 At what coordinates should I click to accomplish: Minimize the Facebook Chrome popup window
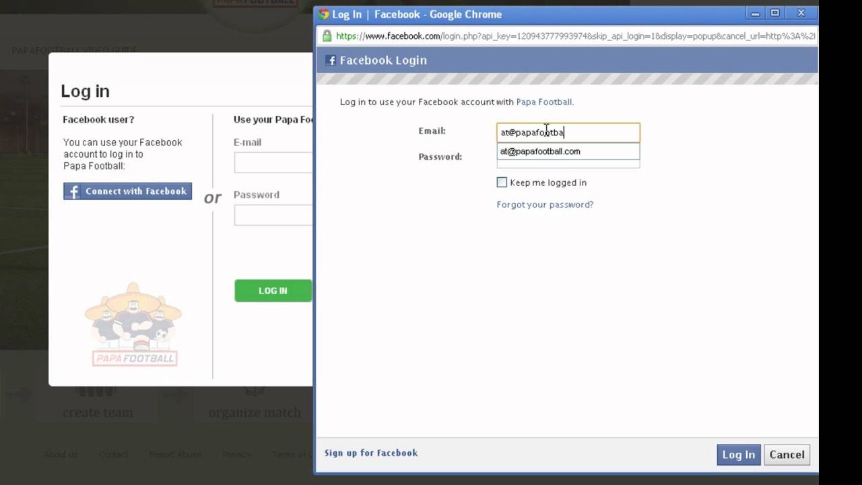756,13
